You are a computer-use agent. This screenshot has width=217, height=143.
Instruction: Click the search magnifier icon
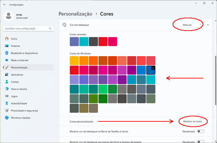[50, 28]
